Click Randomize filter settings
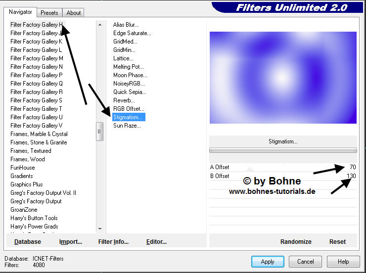Image resolution: width=366 pixels, height=273 pixels. tap(295, 242)
